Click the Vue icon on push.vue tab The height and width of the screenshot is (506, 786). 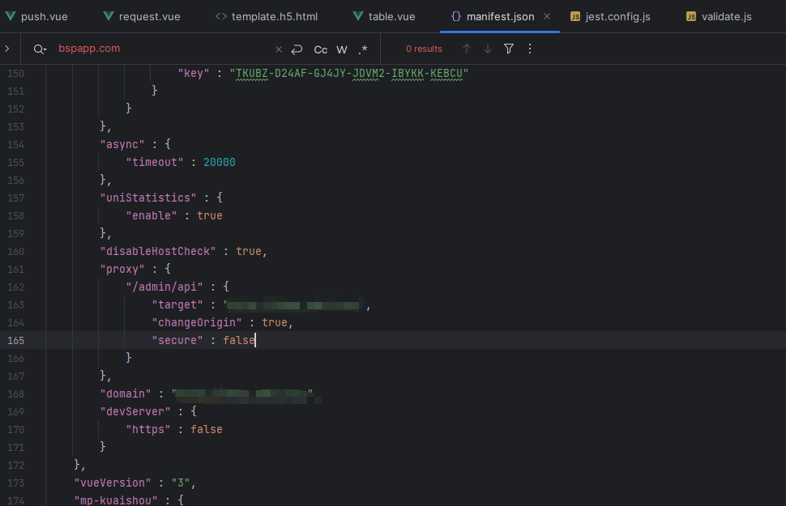[x=11, y=16]
